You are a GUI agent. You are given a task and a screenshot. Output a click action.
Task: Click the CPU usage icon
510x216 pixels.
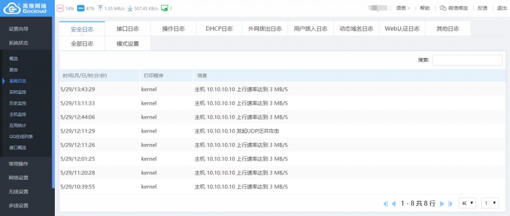[x=60, y=8]
